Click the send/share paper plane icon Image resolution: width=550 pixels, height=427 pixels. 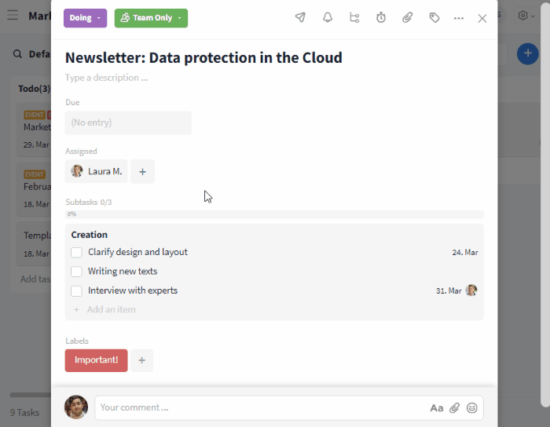pos(300,17)
